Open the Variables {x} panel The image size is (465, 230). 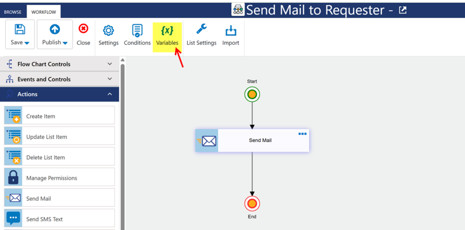[167, 31]
